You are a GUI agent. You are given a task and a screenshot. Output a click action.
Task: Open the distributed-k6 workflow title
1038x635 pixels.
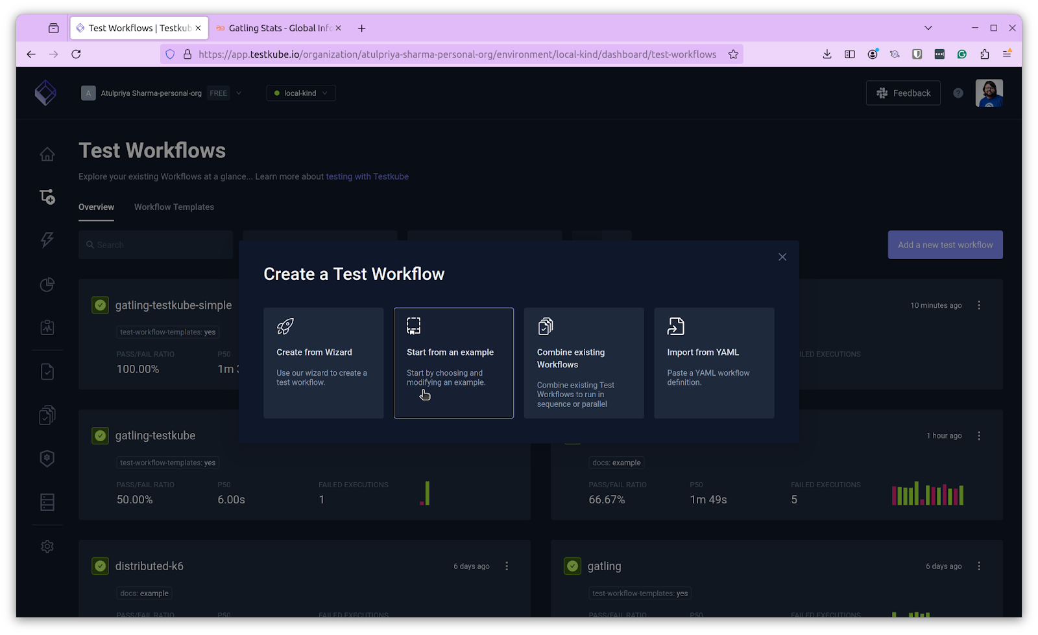tap(149, 566)
